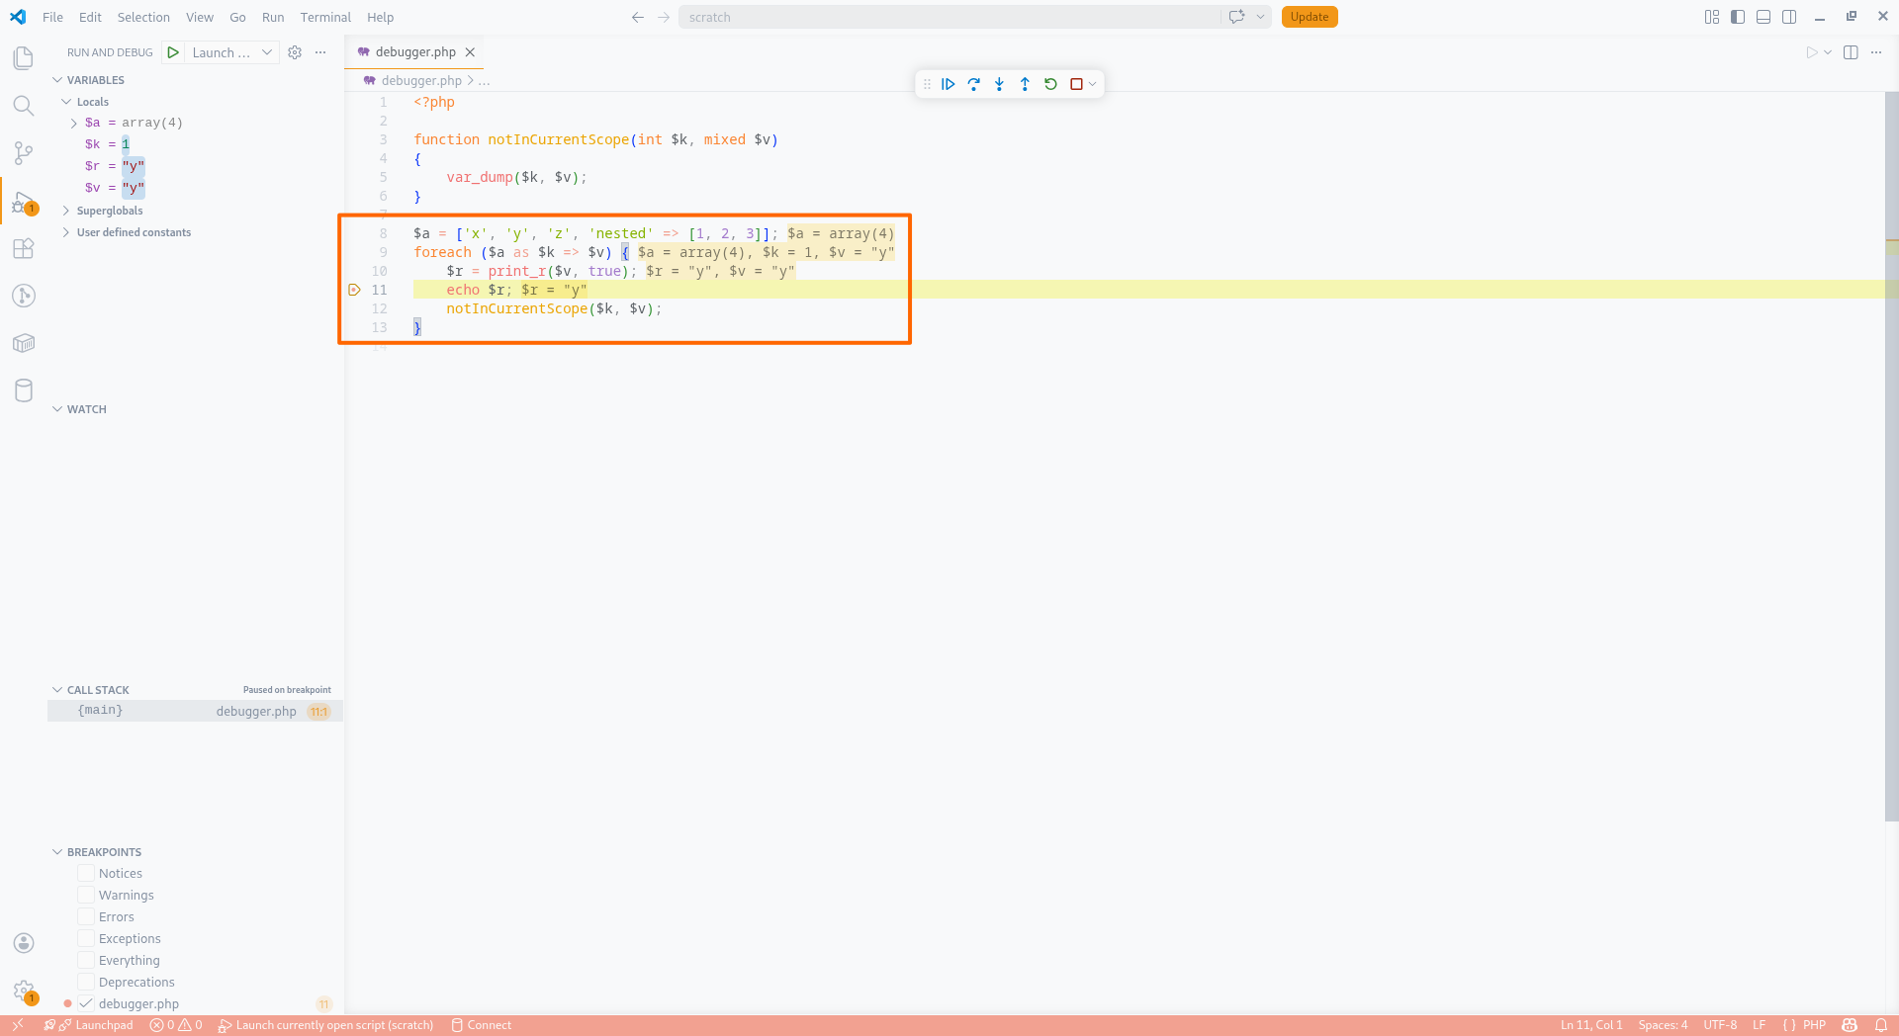
Task: Open the Extensions view
Action: (24, 248)
